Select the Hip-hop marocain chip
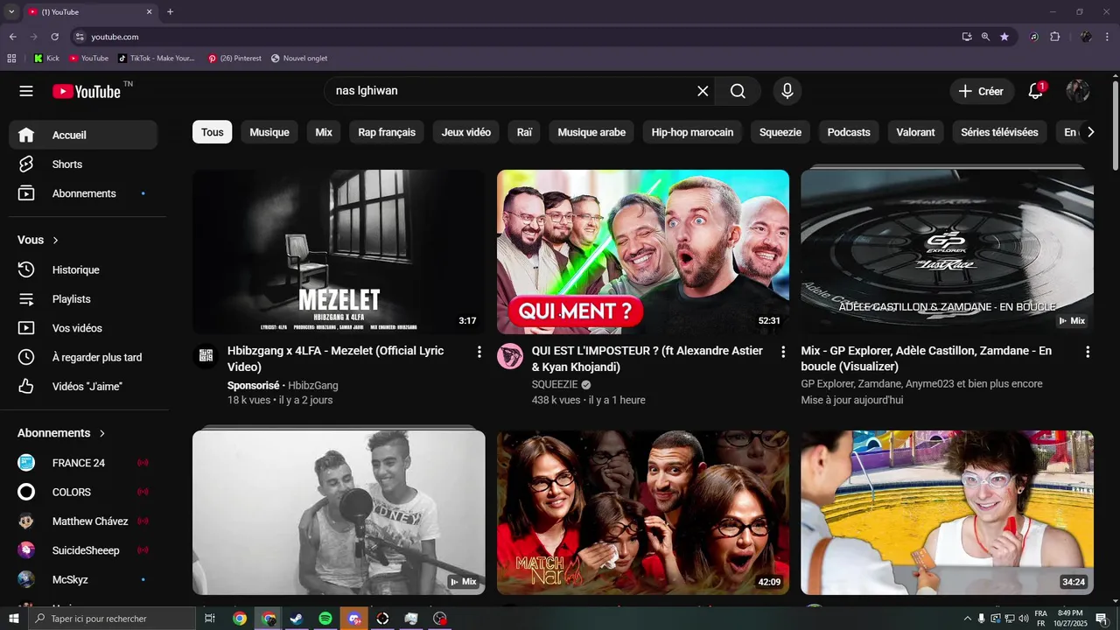Viewport: 1120px width, 630px height. pyautogui.click(x=693, y=132)
